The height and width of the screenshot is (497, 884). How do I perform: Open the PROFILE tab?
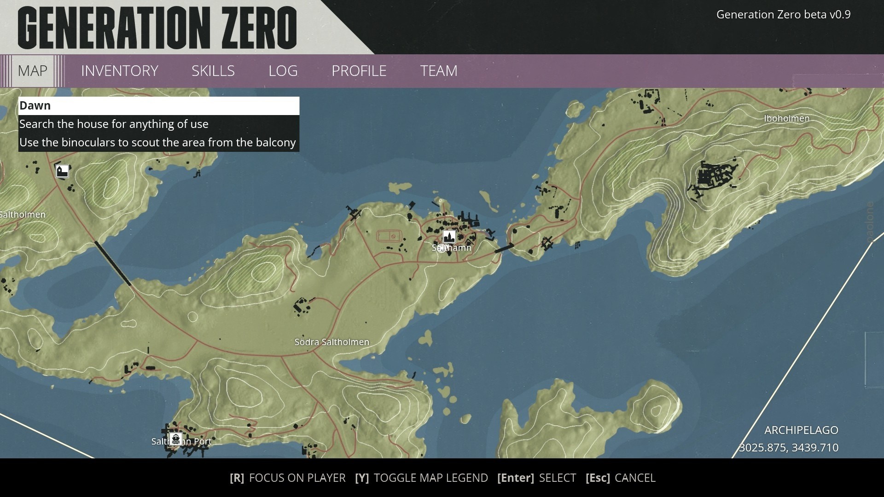359,71
